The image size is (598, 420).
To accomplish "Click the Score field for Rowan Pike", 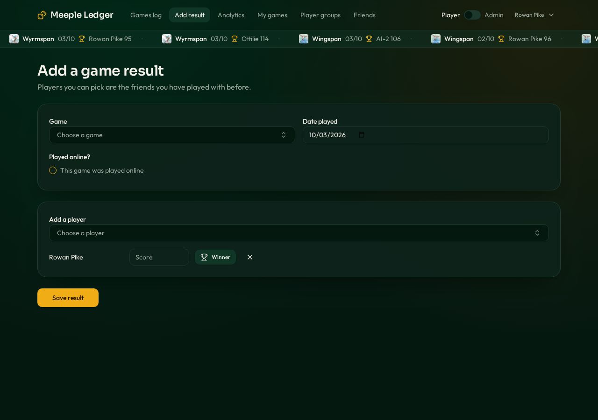I will [159, 257].
